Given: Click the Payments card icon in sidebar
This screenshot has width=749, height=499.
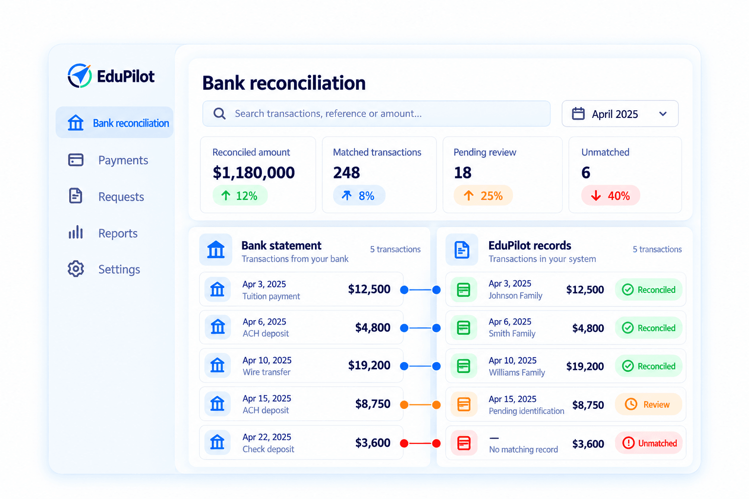Looking at the screenshot, I should [x=76, y=160].
